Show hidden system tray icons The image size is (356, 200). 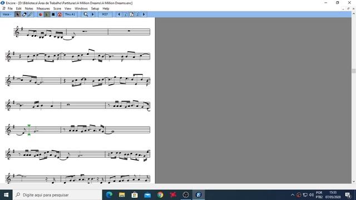click(293, 195)
